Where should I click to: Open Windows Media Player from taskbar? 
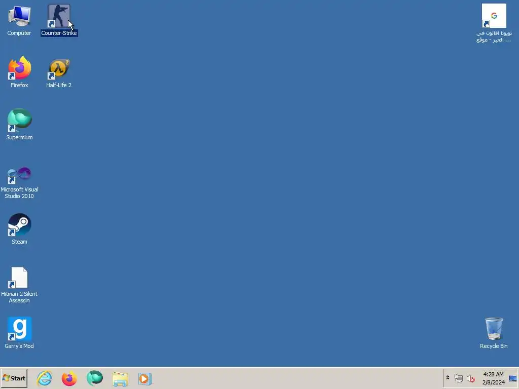click(x=145, y=379)
